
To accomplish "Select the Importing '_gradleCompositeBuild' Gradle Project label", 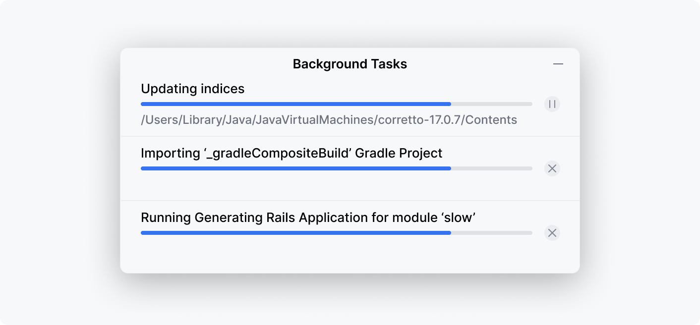I will (291, 153).
